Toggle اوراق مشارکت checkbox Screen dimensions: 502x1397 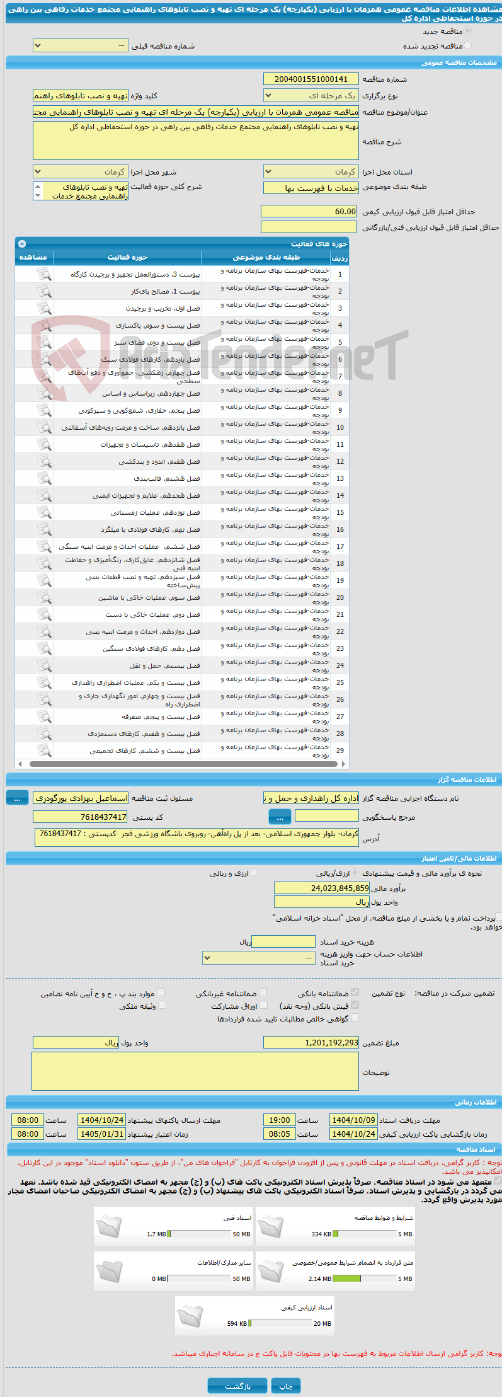pyautogui.click(x=264, y=1005)
